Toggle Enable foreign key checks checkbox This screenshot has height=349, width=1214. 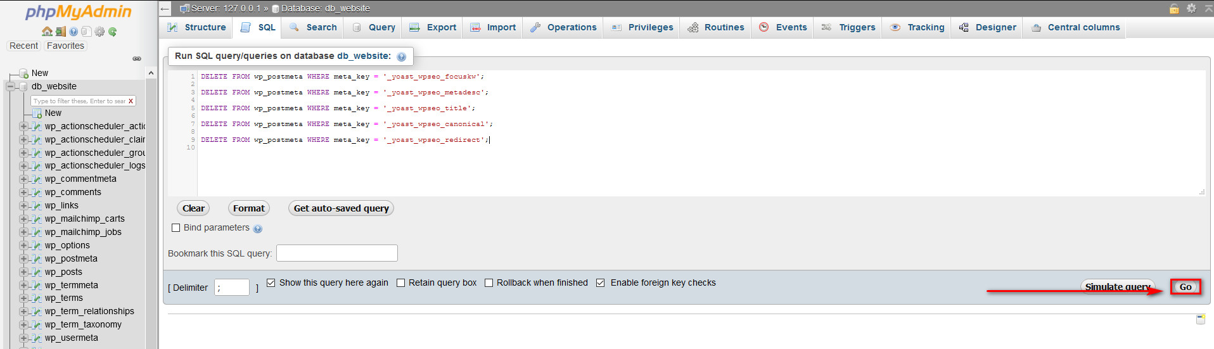tap(601, 283)
